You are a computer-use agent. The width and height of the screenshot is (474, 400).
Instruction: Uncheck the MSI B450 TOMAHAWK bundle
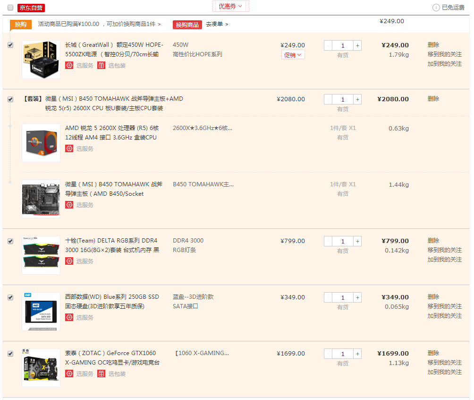[10, 99]
